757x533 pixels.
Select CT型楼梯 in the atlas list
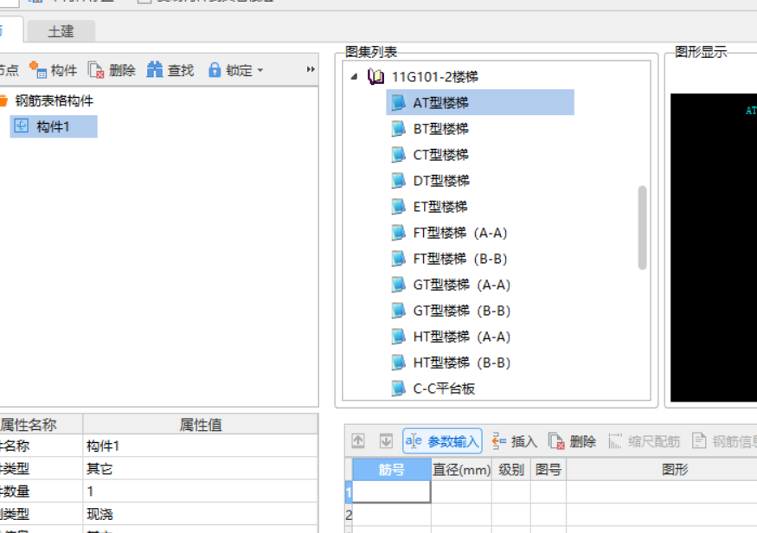pyautogui.click(x=440, y=155)
